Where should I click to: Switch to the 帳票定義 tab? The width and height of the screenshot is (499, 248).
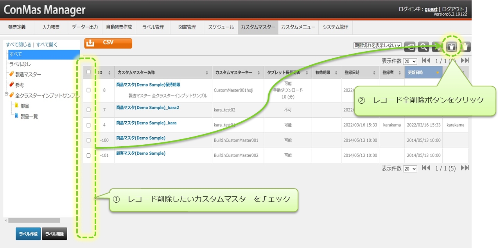(17, 27)
